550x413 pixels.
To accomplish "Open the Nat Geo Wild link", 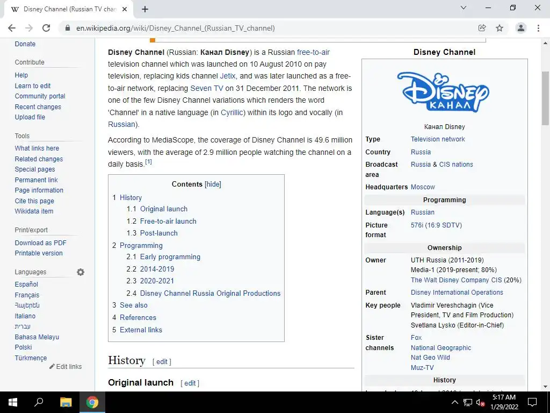I will coord(430,358).
